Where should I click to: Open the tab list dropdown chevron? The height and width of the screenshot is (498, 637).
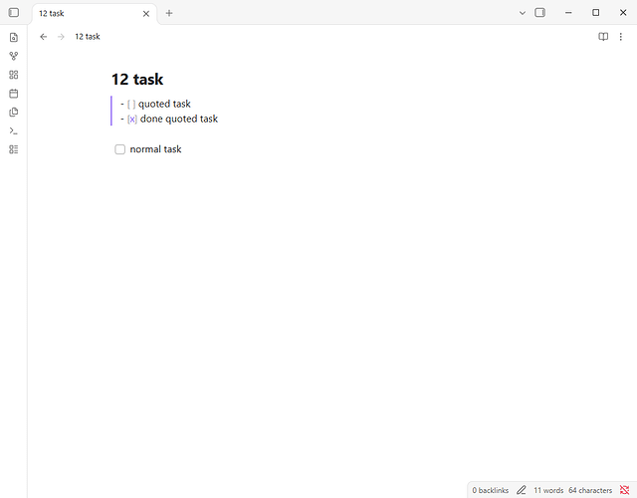[523, 13]
